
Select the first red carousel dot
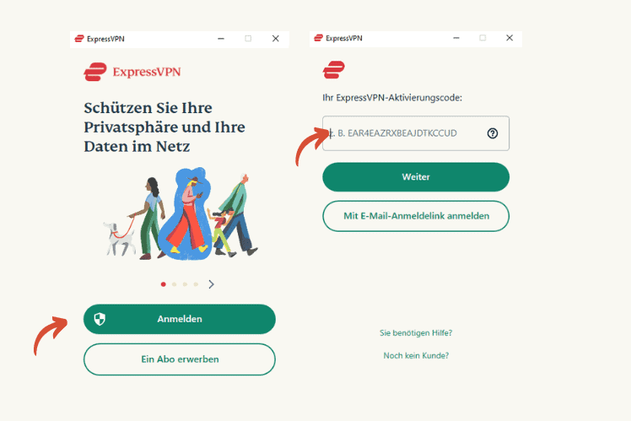click(x=163, y=284)
